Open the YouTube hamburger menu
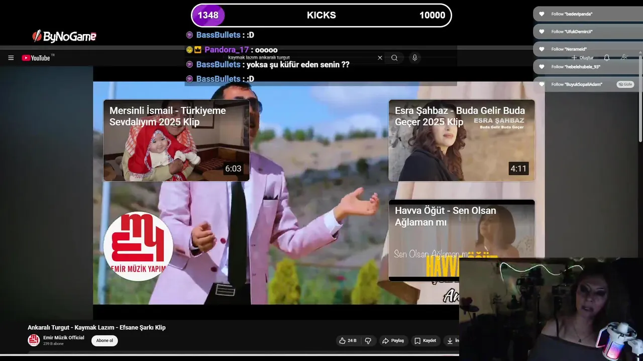This screenshot has width=643, height=361. click(x=11, y=58)
